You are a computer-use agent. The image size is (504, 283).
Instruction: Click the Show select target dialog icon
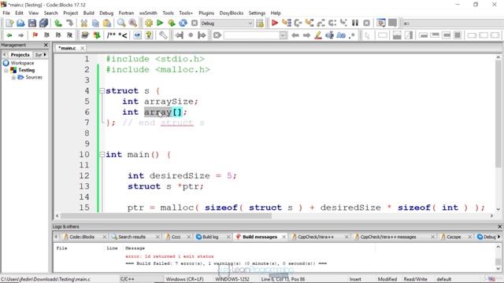260,23
